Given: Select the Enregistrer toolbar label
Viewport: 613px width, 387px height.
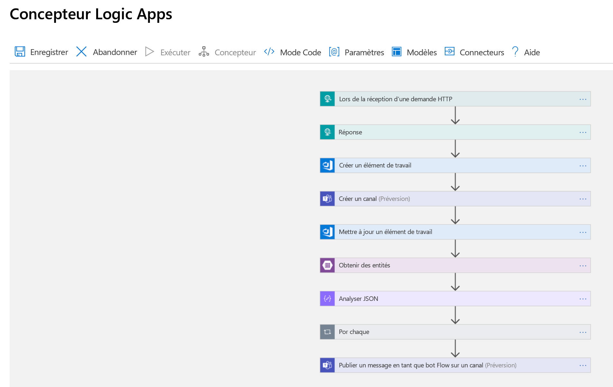Looking at the screenshot, I should [x=49, y=52].
